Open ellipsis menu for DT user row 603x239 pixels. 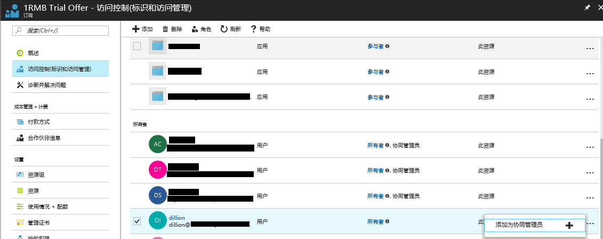coord(590,173)
